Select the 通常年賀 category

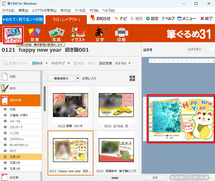[x=20, y=100]
